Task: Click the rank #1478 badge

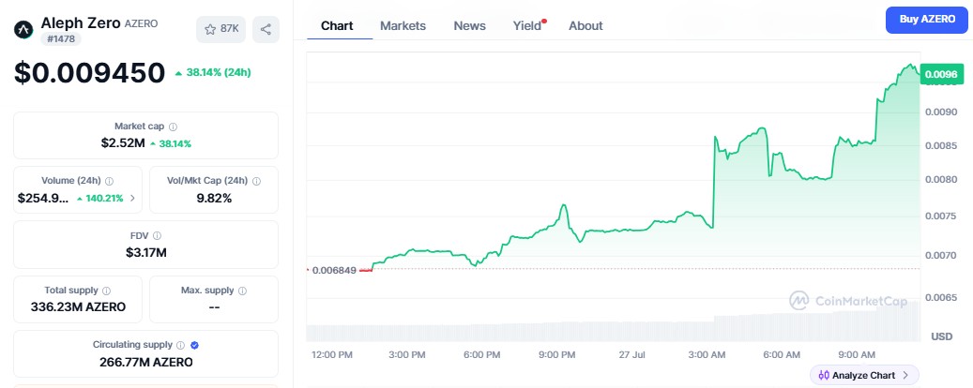Action: (x=61, y=39)
